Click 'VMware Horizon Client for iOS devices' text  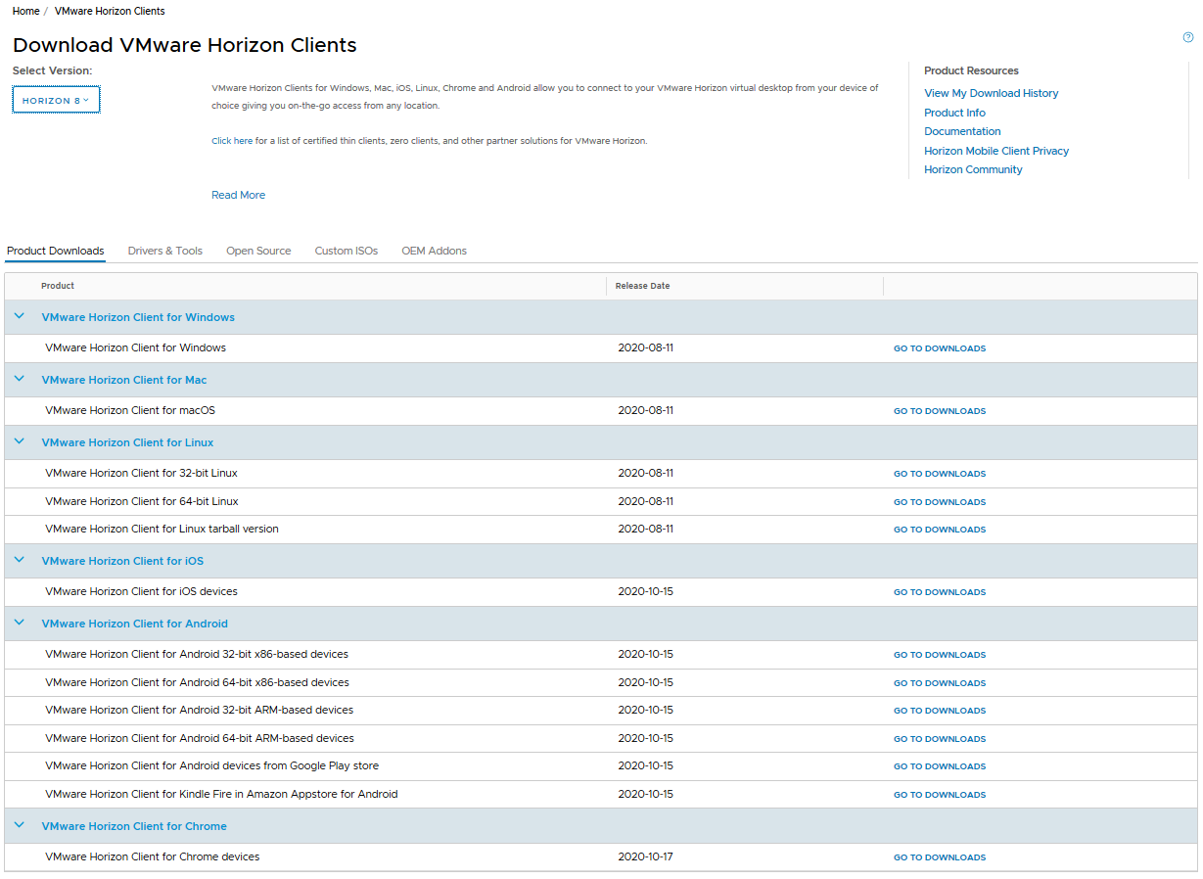pos(141,591)
